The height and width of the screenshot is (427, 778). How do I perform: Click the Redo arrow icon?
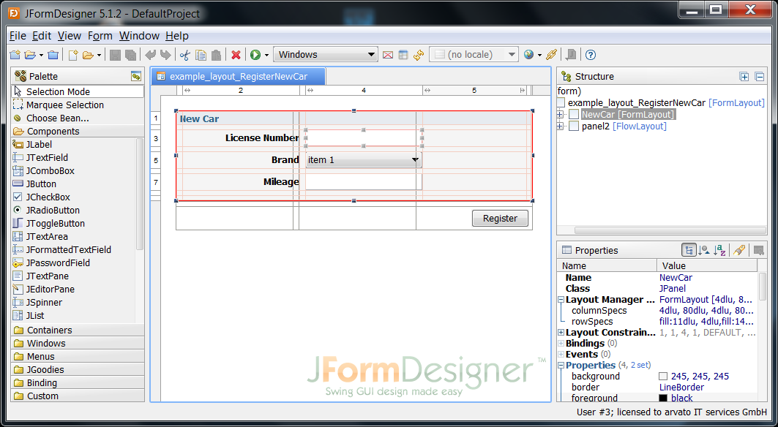point(165,55)
